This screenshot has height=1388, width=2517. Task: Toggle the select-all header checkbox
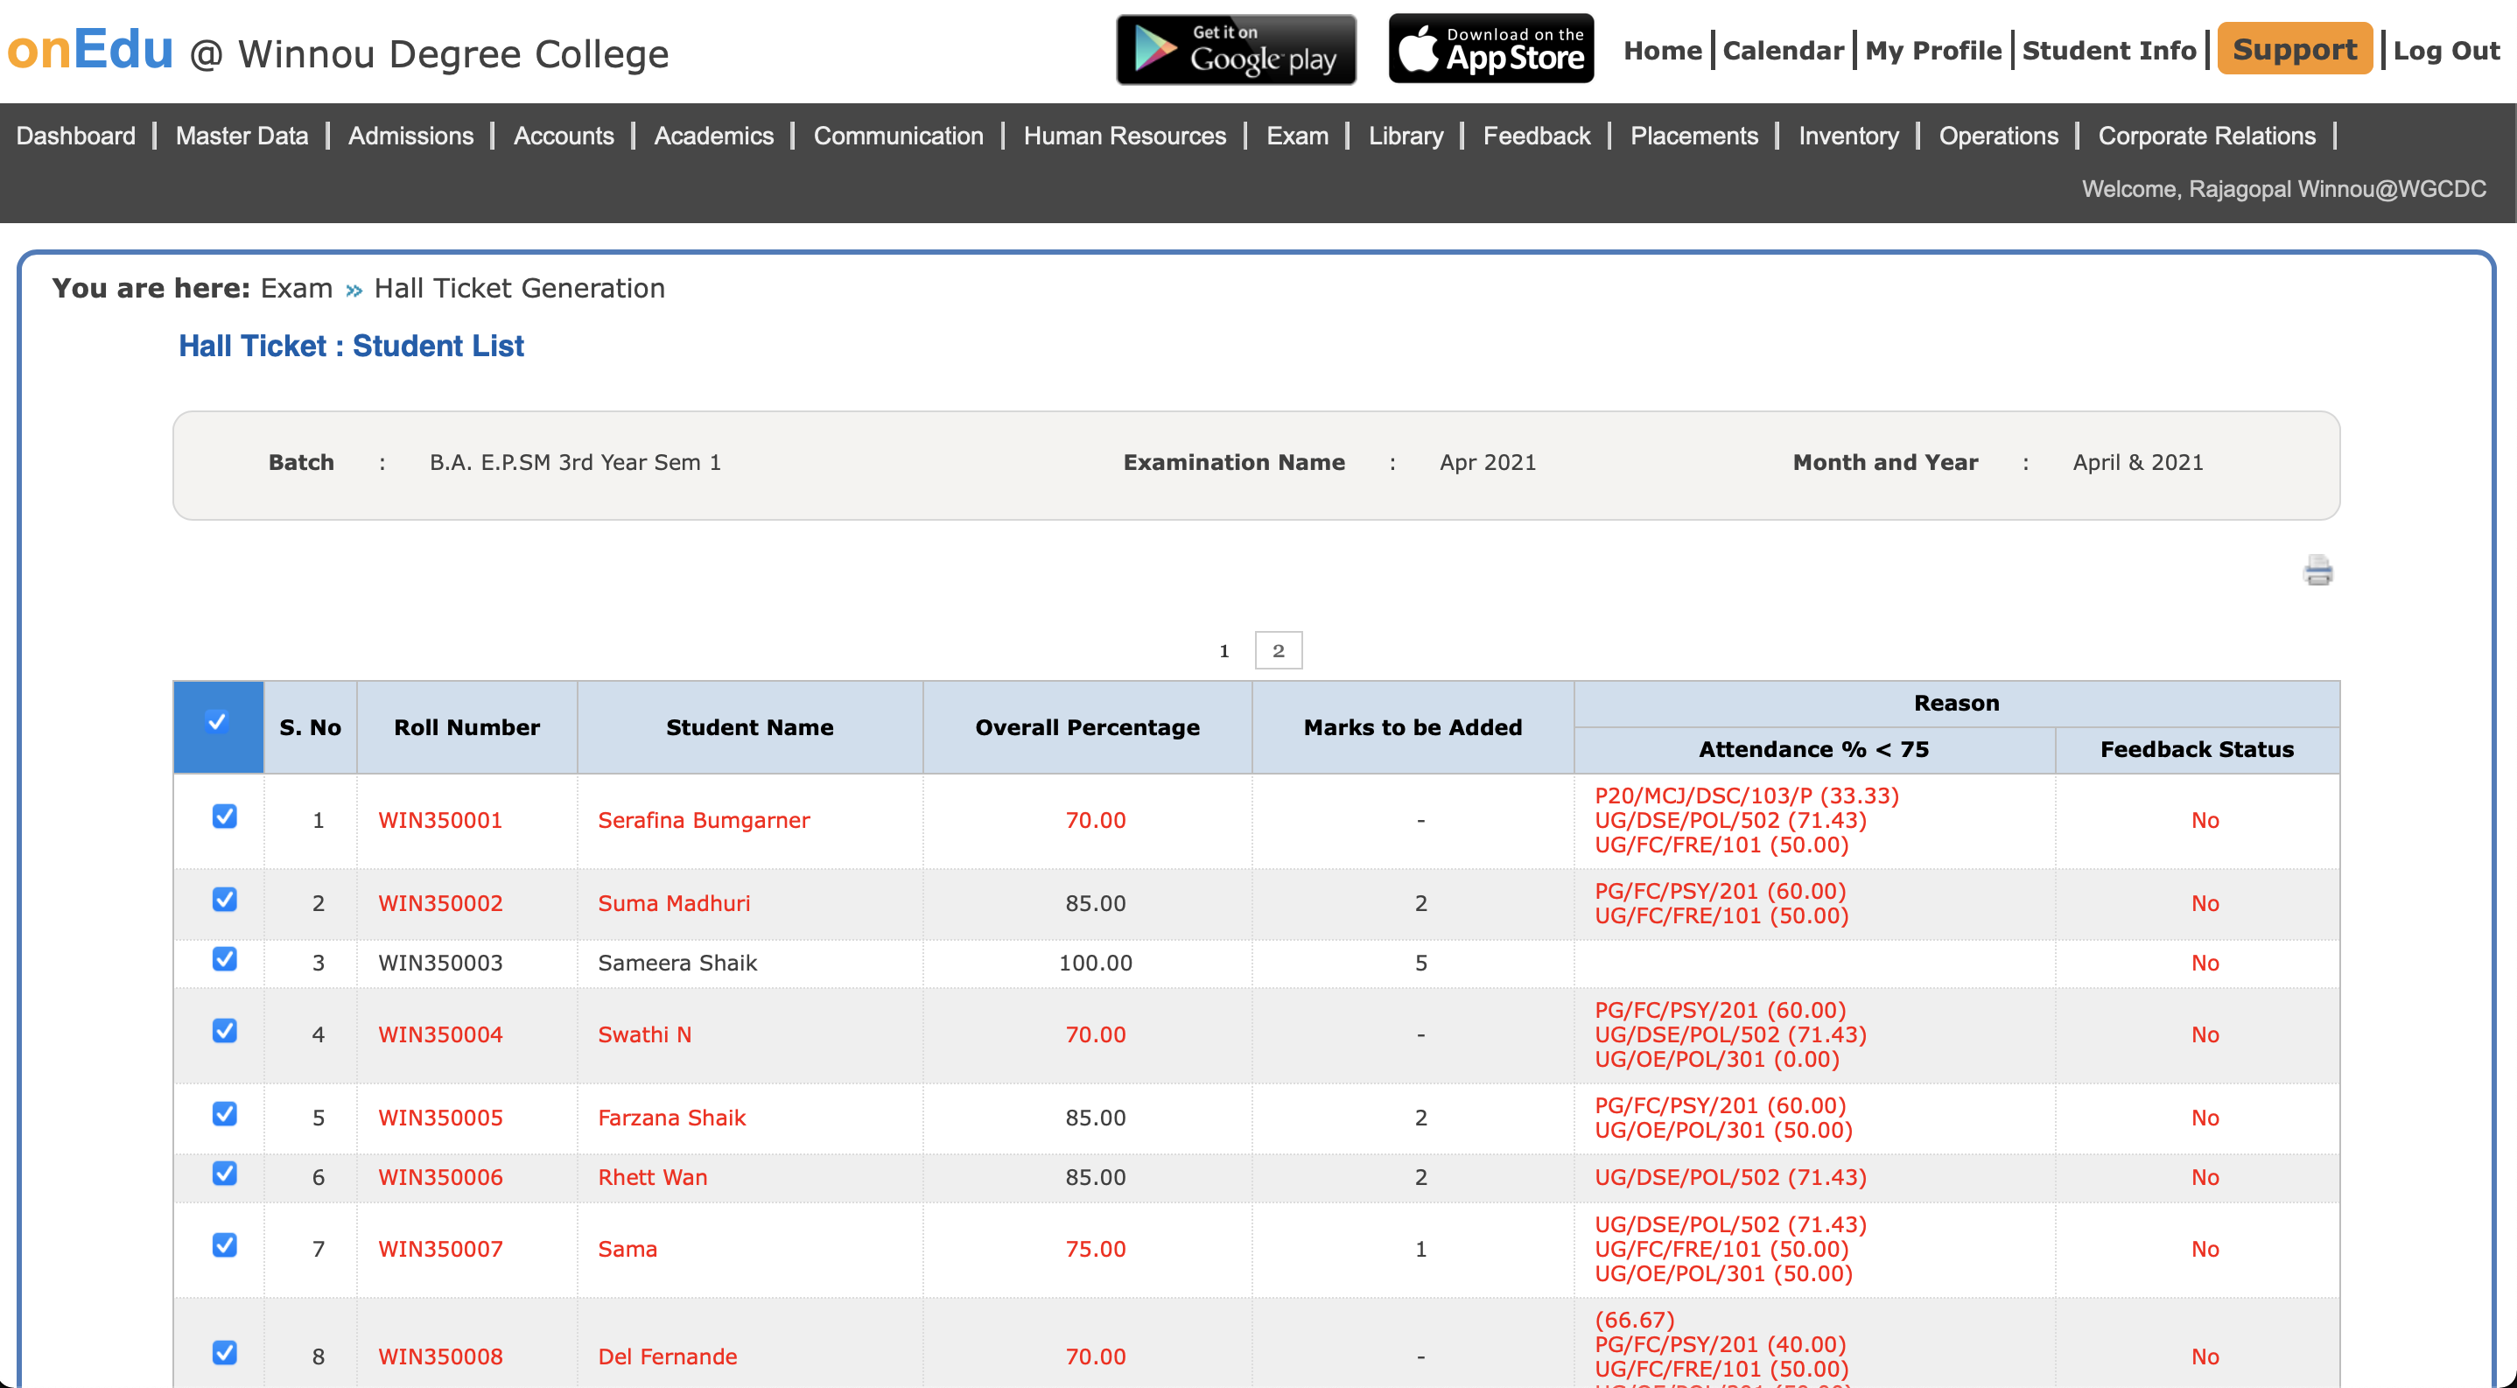218,723
